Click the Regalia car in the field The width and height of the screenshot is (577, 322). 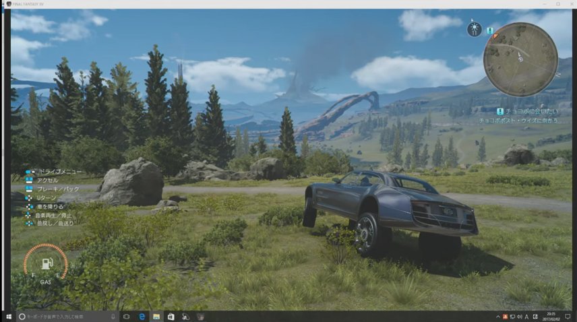coord(390,213)
